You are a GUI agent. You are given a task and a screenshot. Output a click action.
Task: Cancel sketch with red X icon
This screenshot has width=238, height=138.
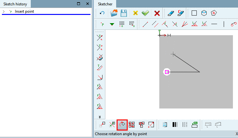point(157,13)
